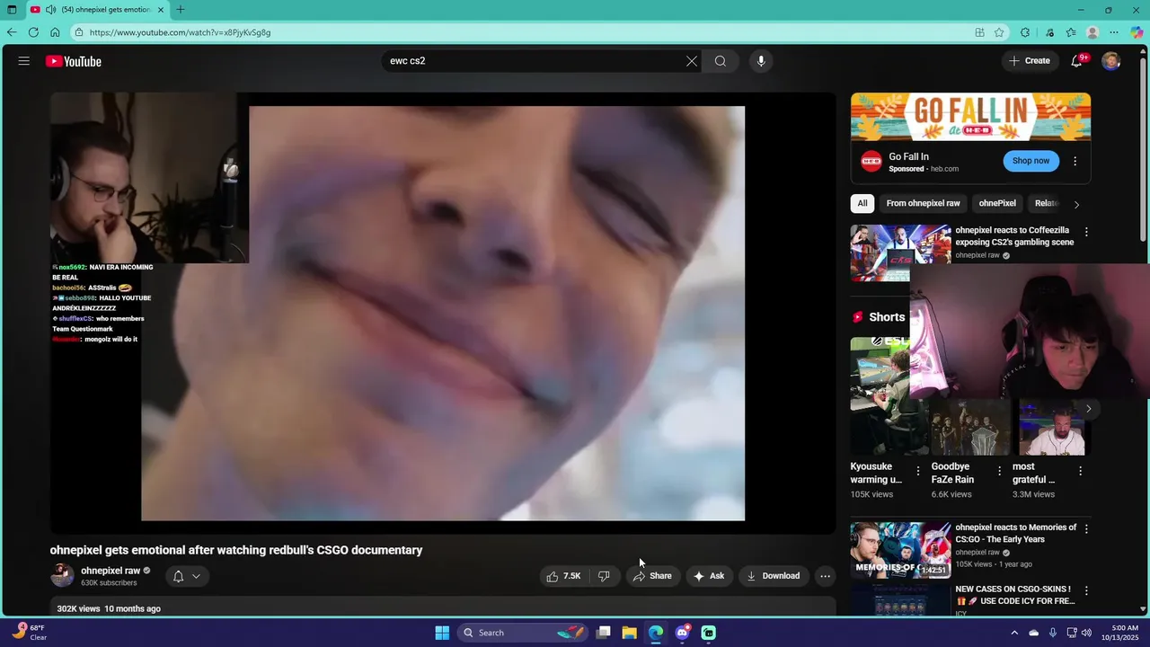
Task: Open Discord from the taskbar
Action: click(x=682, y=633)
